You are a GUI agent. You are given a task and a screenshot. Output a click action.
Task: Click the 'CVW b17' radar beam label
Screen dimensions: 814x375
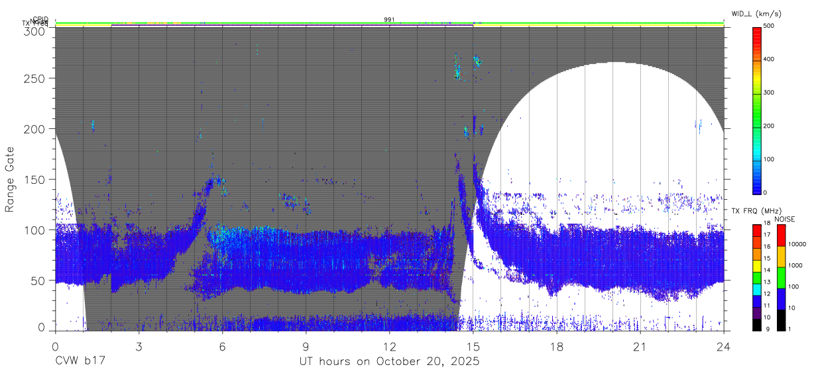[80, 362]
